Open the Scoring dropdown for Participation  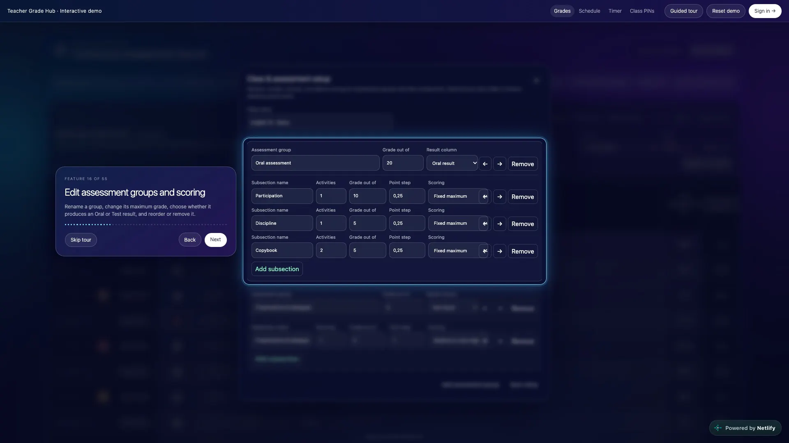click(457, 196)
